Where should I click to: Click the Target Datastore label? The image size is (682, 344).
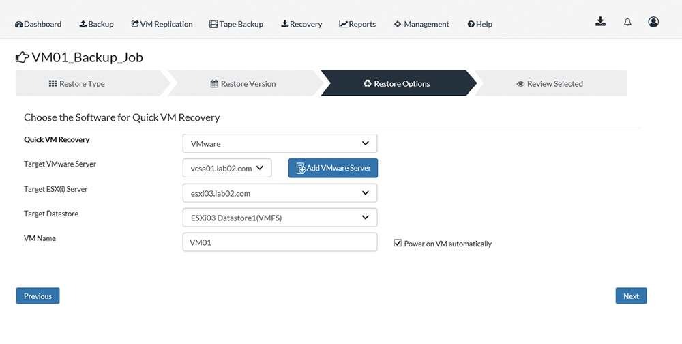(x=51, y=214)
